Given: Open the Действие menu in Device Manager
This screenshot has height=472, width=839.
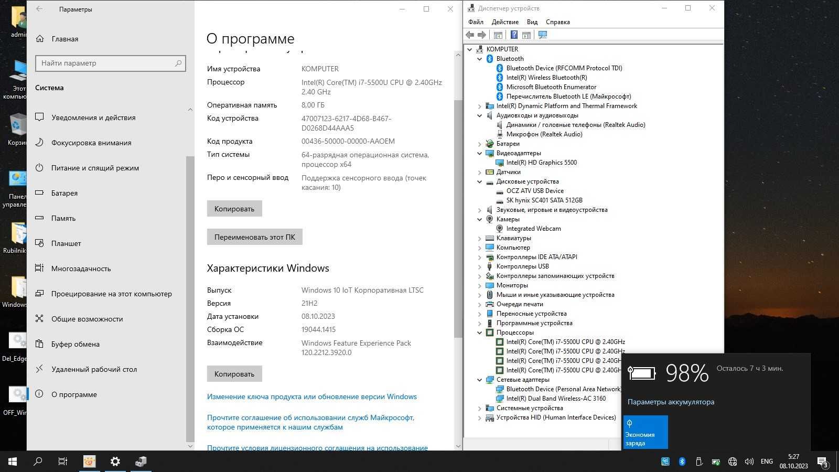Looking at the screenshot, I should pyautogui.click(x=505, y=22).
